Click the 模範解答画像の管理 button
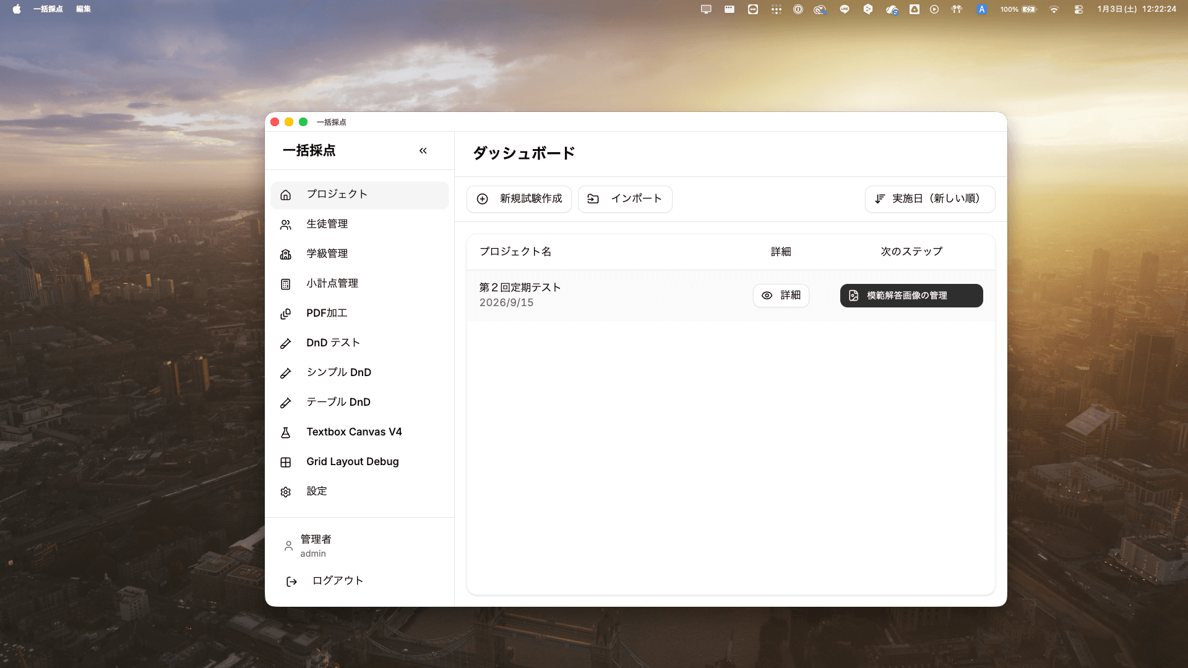Screen dimensions: 1188x668 (910, 296)
